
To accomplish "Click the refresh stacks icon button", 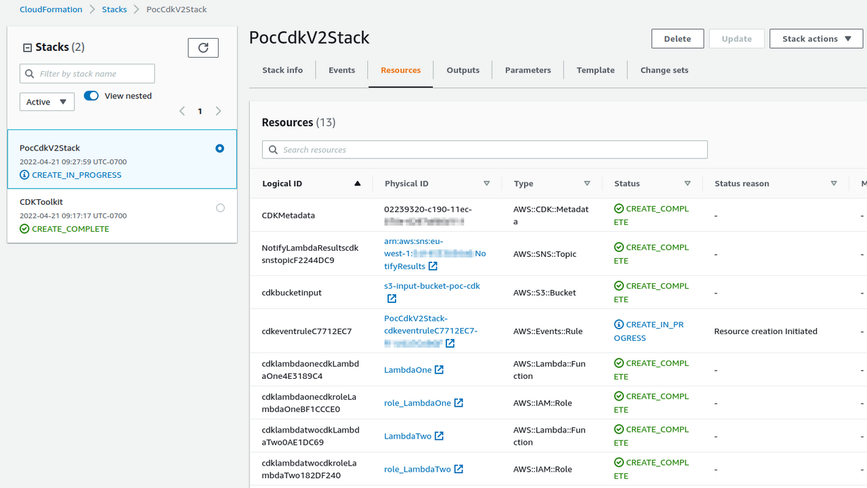I will (203, 47).
